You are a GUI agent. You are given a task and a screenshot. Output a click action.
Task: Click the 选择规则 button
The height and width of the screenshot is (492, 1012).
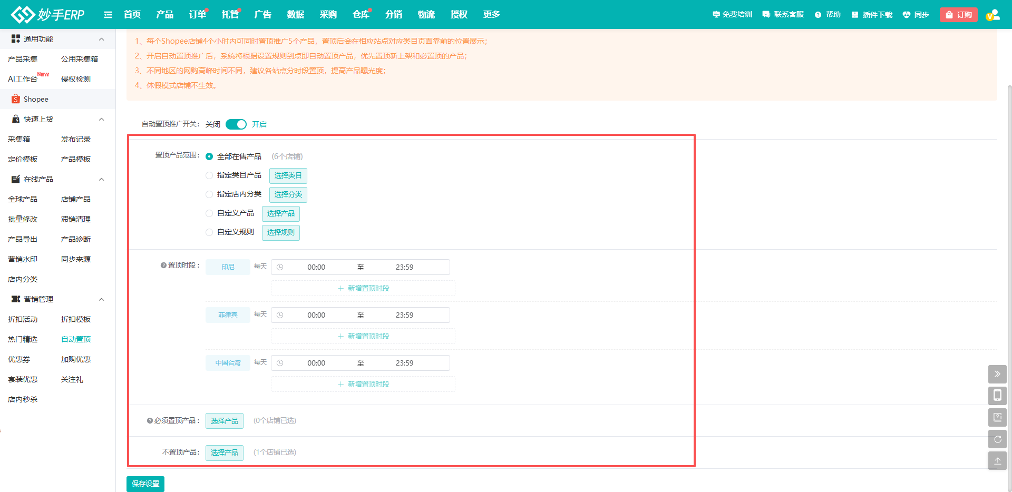(x=281, y=232)
